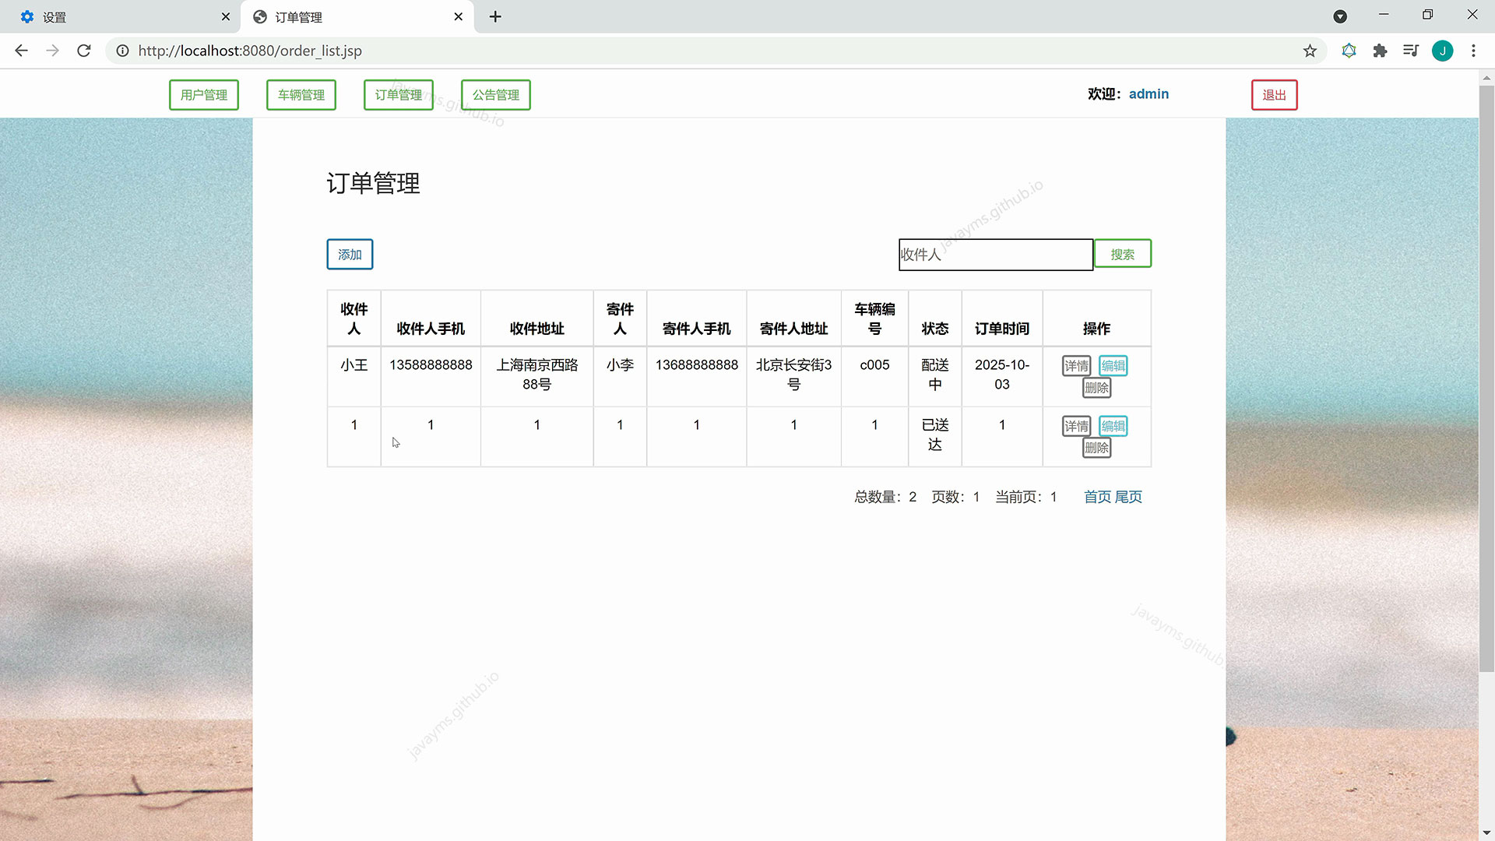Click the back navigation arrow

(21, 51)
